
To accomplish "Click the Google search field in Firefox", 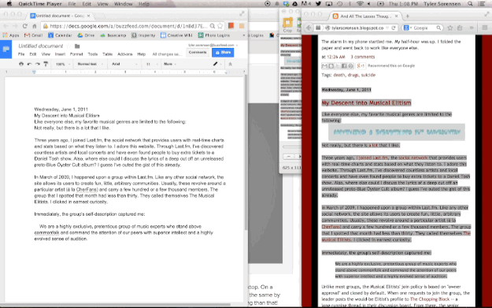I will (423, 28).
